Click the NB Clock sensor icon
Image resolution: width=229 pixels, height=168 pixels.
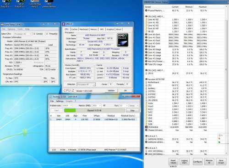[146, 47]
